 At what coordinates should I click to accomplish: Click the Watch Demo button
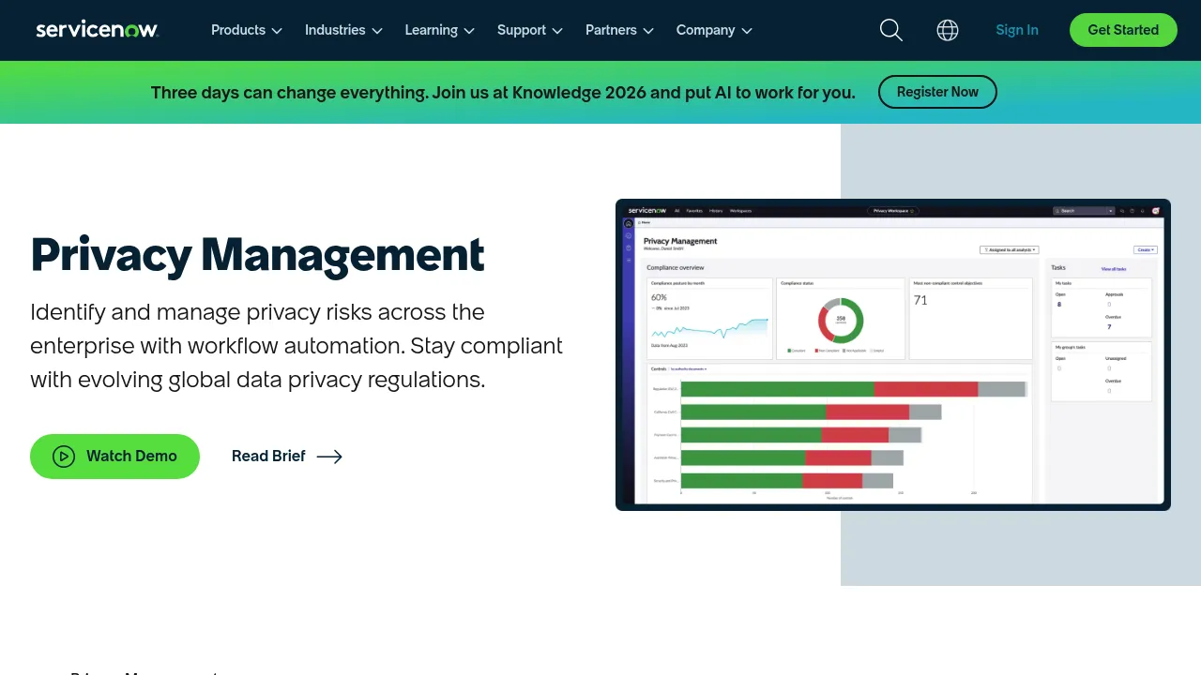click(114, 457)
